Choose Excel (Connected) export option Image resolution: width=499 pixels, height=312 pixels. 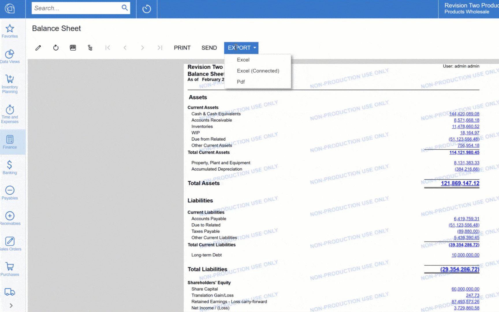[x=258, y=71]
